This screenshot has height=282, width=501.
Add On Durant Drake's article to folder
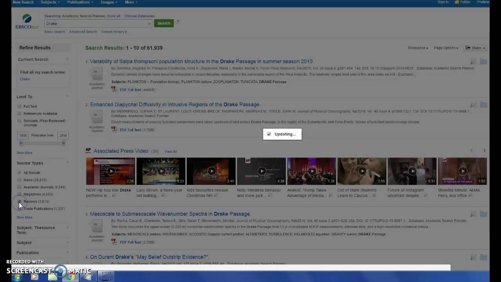pyautogui.click(x=484, y=257)
